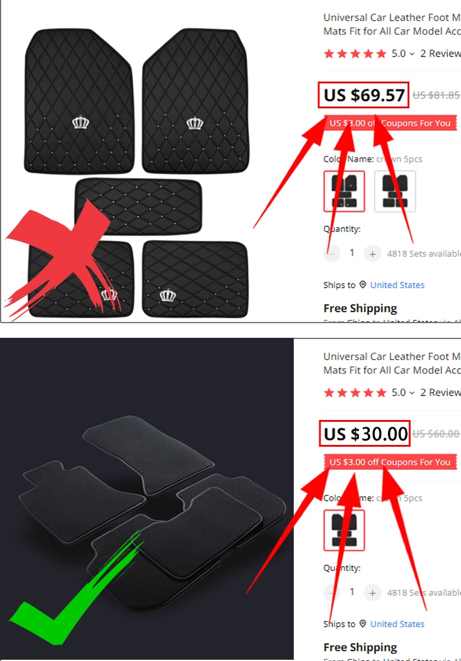View the 2 Reviews in bottom listing

[440, 393]
